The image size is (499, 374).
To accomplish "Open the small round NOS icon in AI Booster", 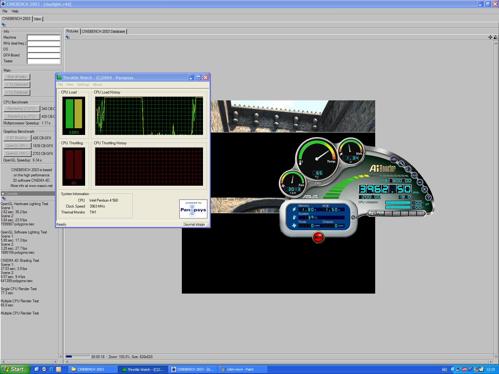I will (x=394, y=159).
